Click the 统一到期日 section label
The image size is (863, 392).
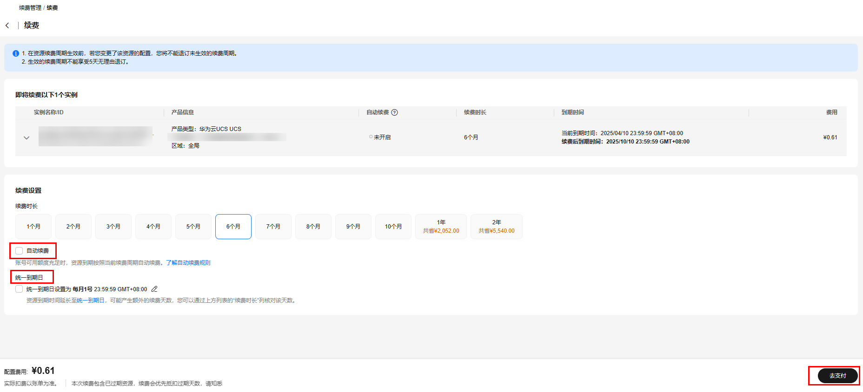point(29,278)
